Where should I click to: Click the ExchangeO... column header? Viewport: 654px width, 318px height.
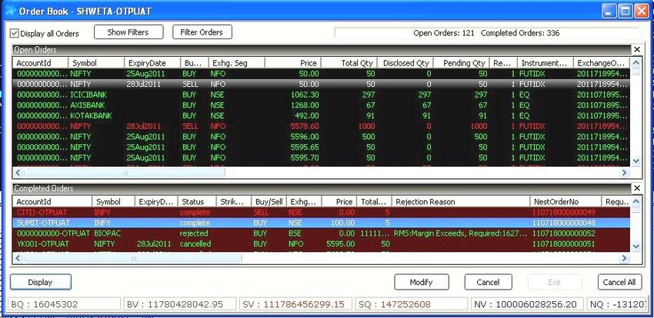click(x=602, y=63)
